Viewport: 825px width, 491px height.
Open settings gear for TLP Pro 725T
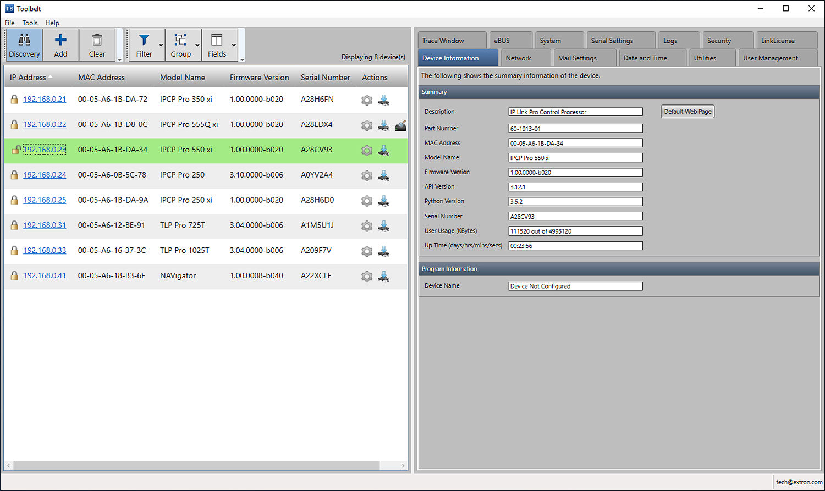pos(367,226)
